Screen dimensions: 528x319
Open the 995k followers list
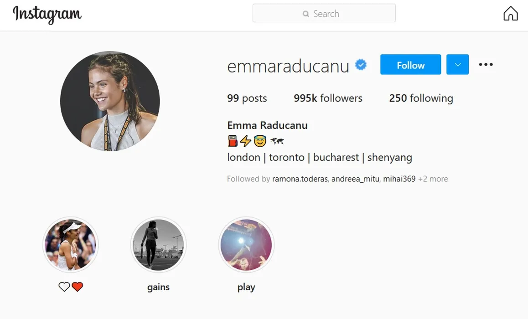pyautogui.click(x=328, y=98)
